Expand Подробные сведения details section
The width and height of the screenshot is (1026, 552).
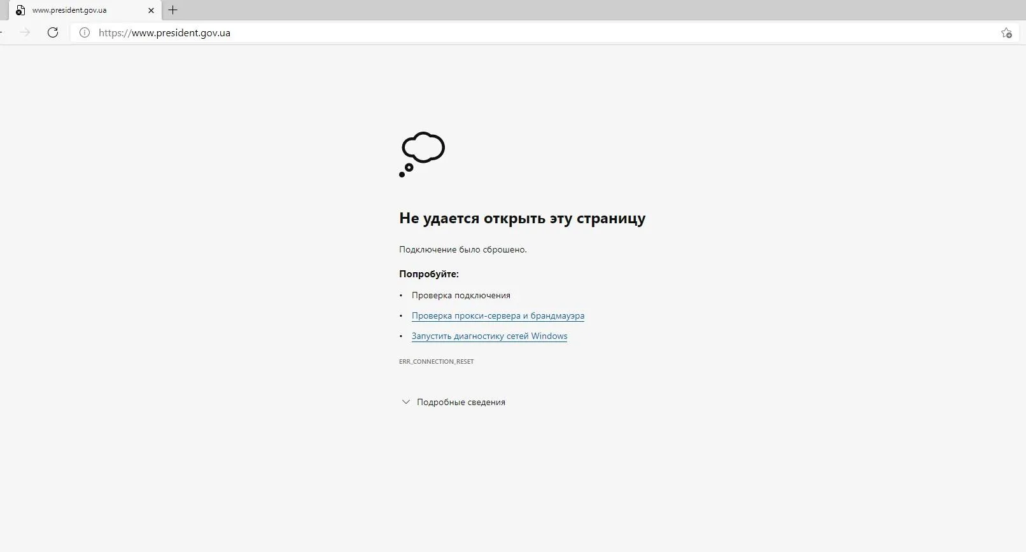(454, 403)
